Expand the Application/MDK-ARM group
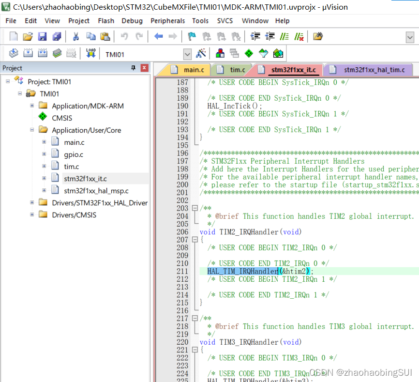Viewport: 419px width, 382px height. coord(32,106)
